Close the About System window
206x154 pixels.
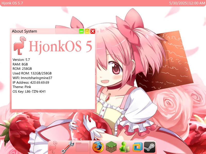93,31
